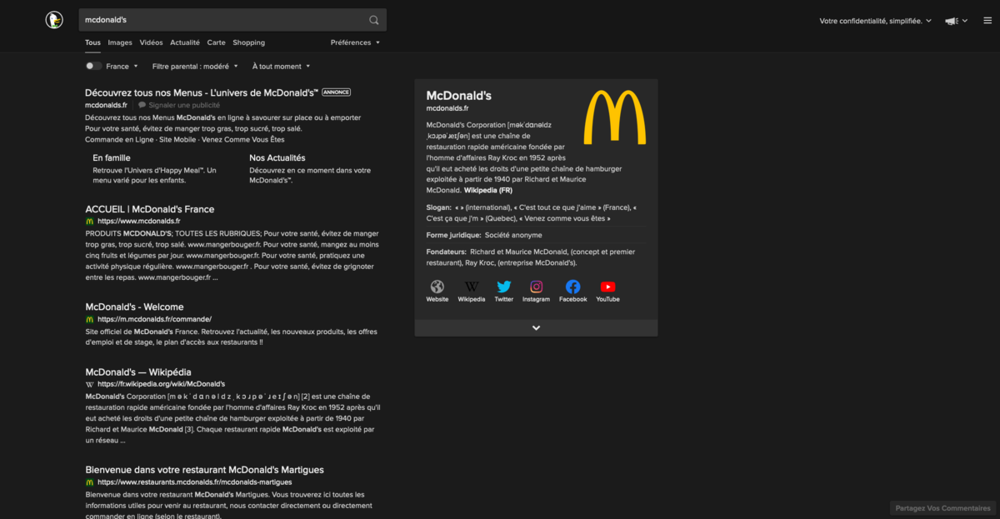
Task: Click the speech bubble report ad icon
Action: coord(142,106)
